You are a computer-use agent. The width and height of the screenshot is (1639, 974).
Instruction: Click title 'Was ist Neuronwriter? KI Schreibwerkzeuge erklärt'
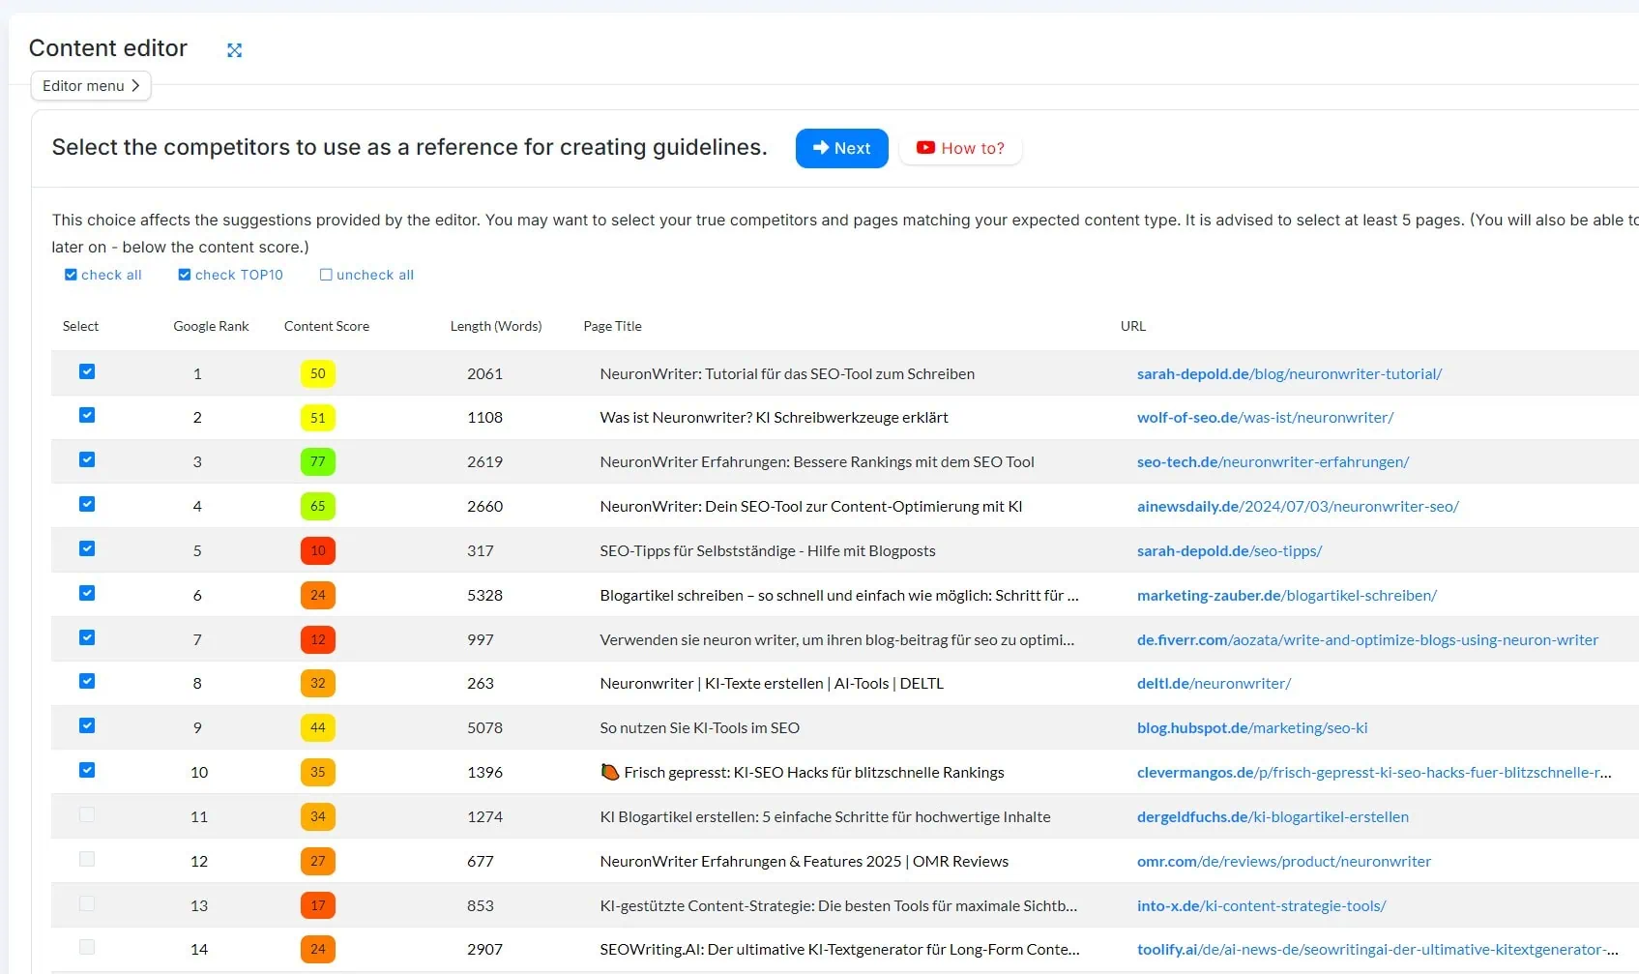(774, 418)
